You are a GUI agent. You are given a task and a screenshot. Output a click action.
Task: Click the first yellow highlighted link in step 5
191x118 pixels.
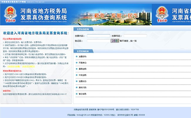click(14, 66)
